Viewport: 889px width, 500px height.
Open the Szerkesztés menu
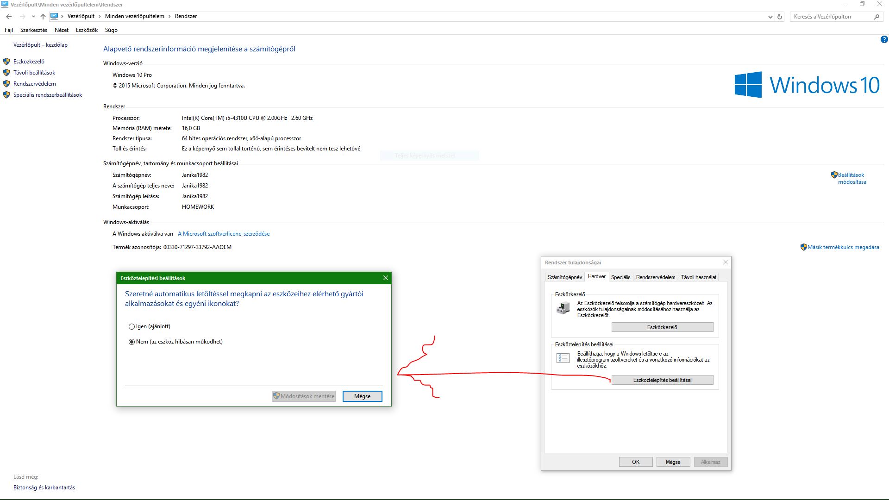point(34,30)
